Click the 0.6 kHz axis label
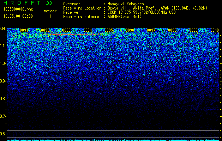The width and height of the screenshot is (222, 141). (x=2, y=134)
